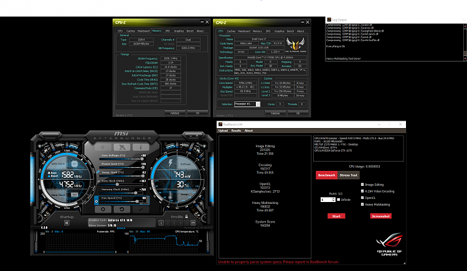Open Bench tab in right CPU-Z window
The height and width of the screenshot is (271, 467).
pyautogui.click(x=290, y=31)
